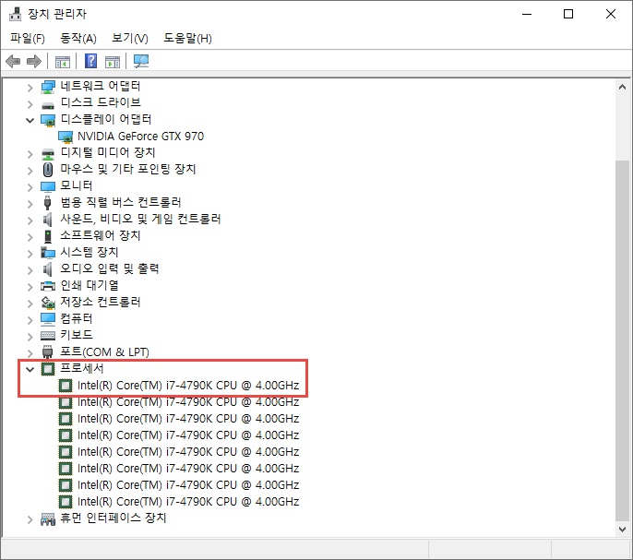Viewport: 633px width, 560px height.
Task: Click the 시스템 장치 category icon
Action: pos(48,253)
